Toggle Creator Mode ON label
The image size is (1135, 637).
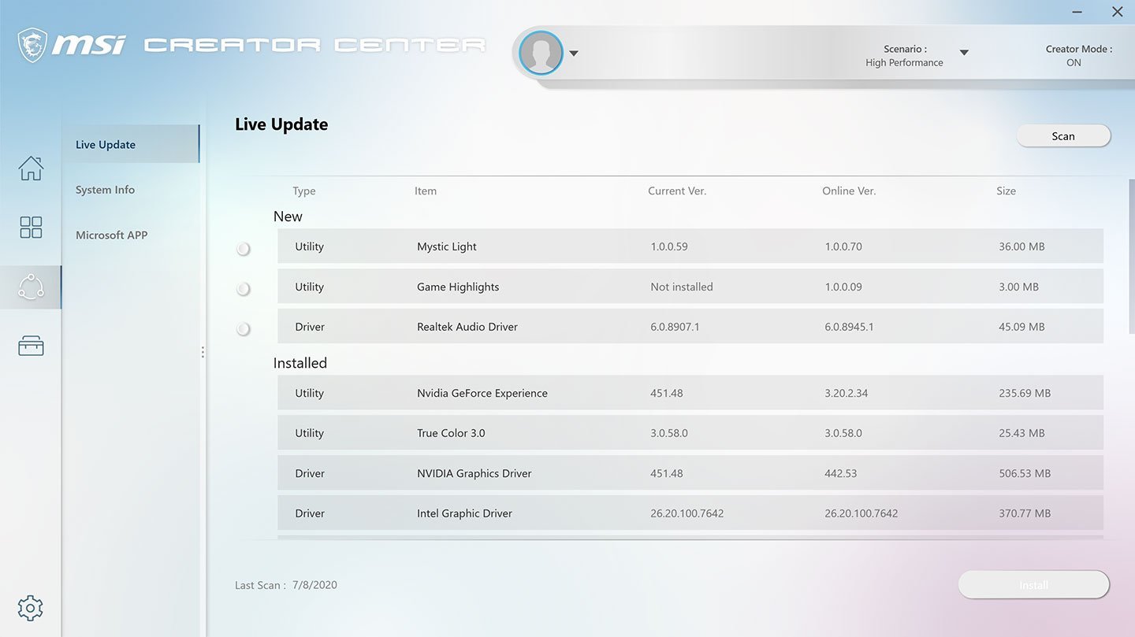1074,62
